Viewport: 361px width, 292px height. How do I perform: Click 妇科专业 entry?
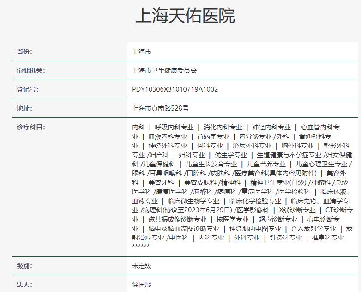tap(192, 155)
